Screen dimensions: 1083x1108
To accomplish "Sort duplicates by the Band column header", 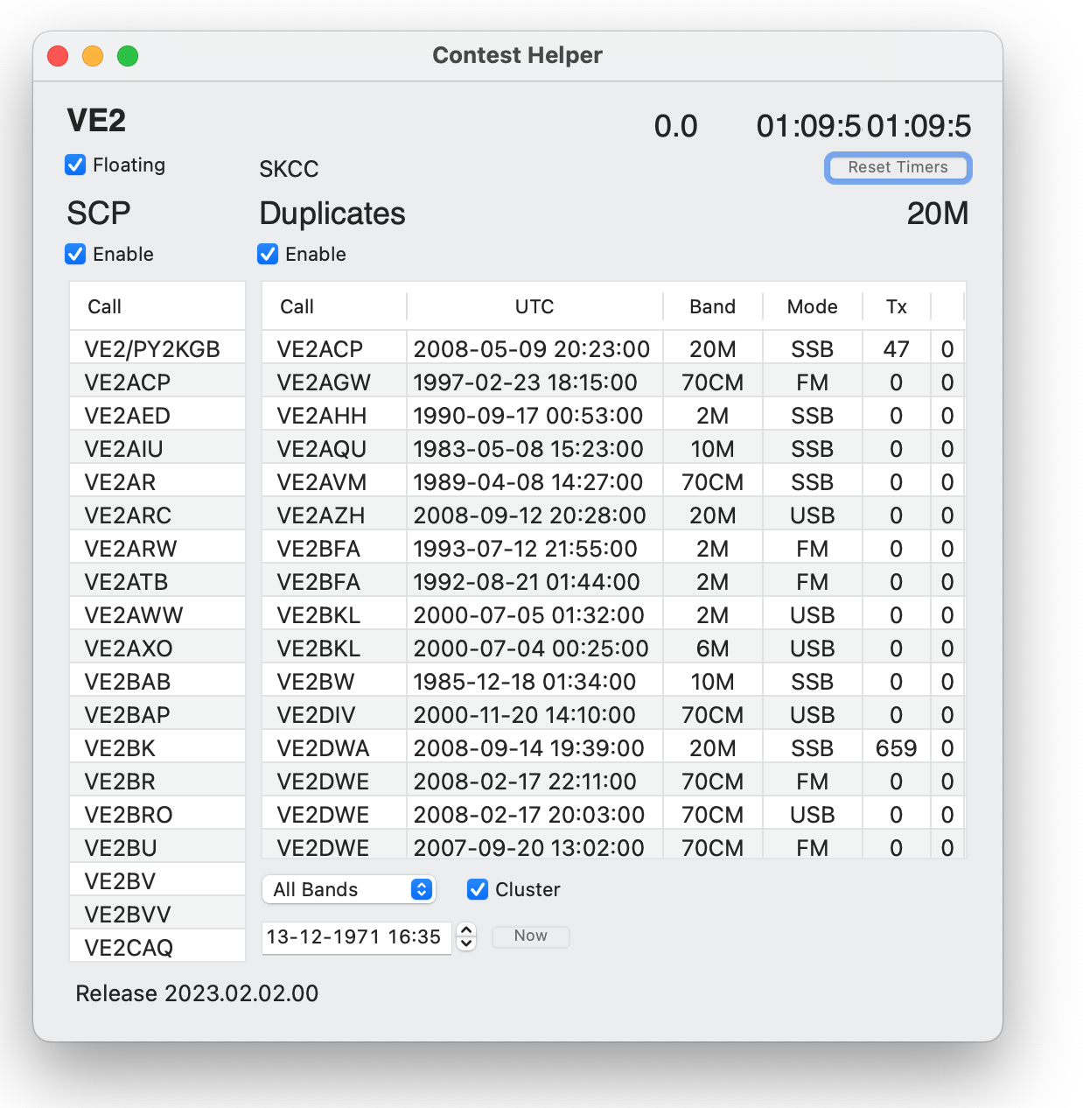I will (712, 307).
